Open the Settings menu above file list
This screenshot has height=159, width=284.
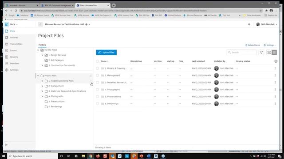(x=270, y=45)
